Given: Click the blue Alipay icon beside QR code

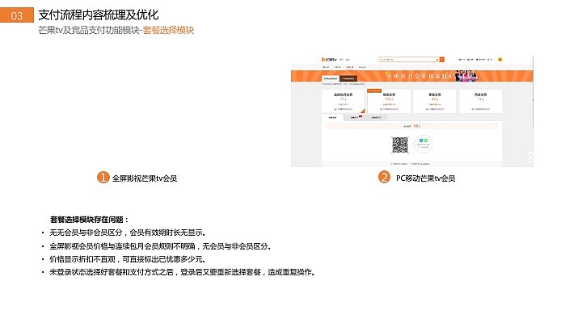Looking at the screenshot, I should (421, 140).
